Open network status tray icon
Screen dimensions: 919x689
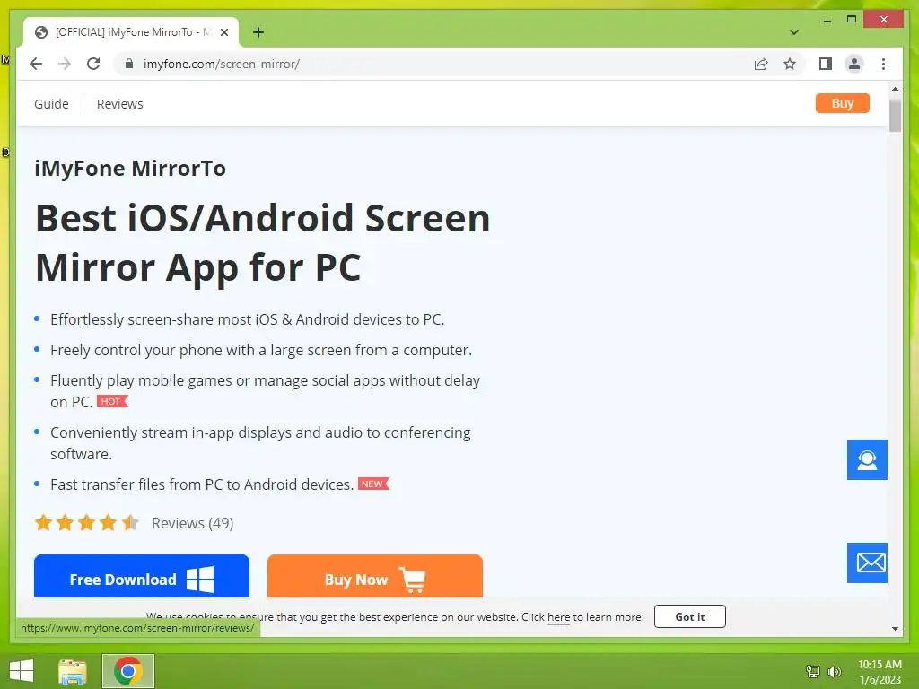[x=812, y=671]
